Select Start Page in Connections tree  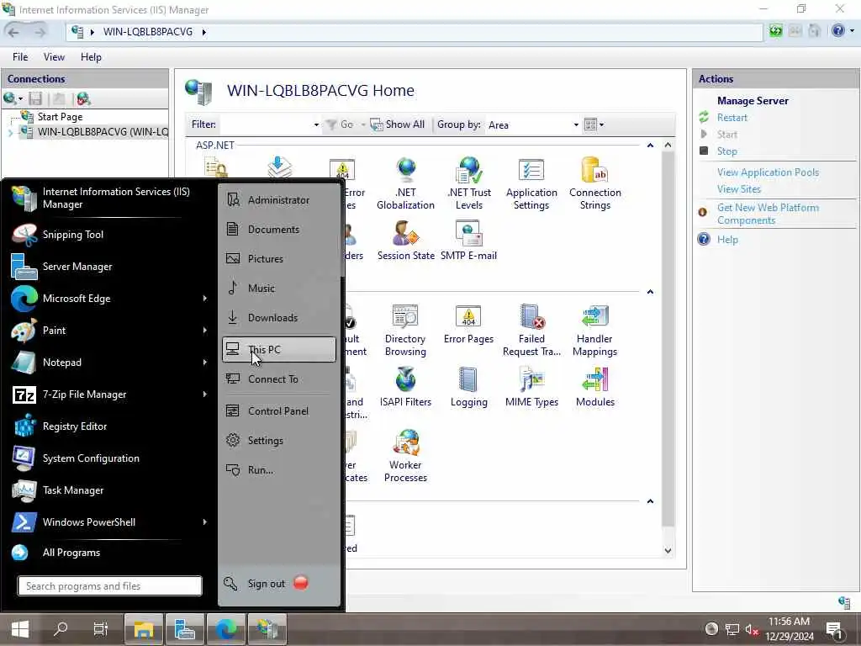click(60, 116)
